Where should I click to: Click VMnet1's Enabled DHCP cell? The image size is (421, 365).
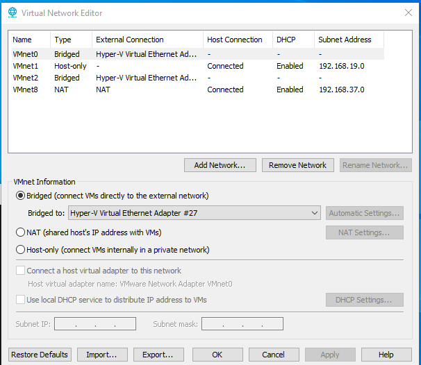pyautogui.click(x=290, y=66)
